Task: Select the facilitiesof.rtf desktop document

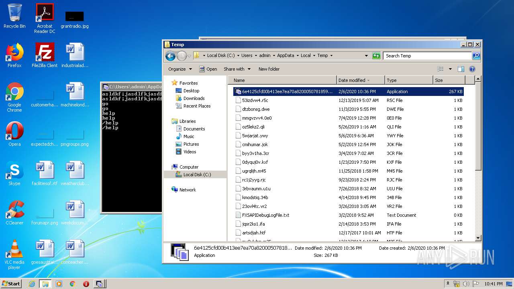Action: click(45, 173)
